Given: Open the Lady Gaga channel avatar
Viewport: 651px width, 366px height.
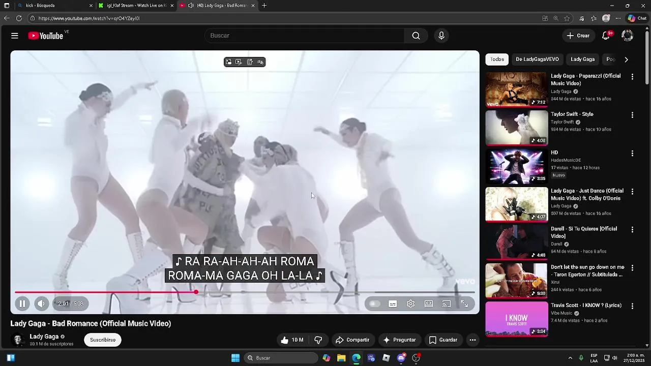Looking at the screenshot, I should coord(18,340).
